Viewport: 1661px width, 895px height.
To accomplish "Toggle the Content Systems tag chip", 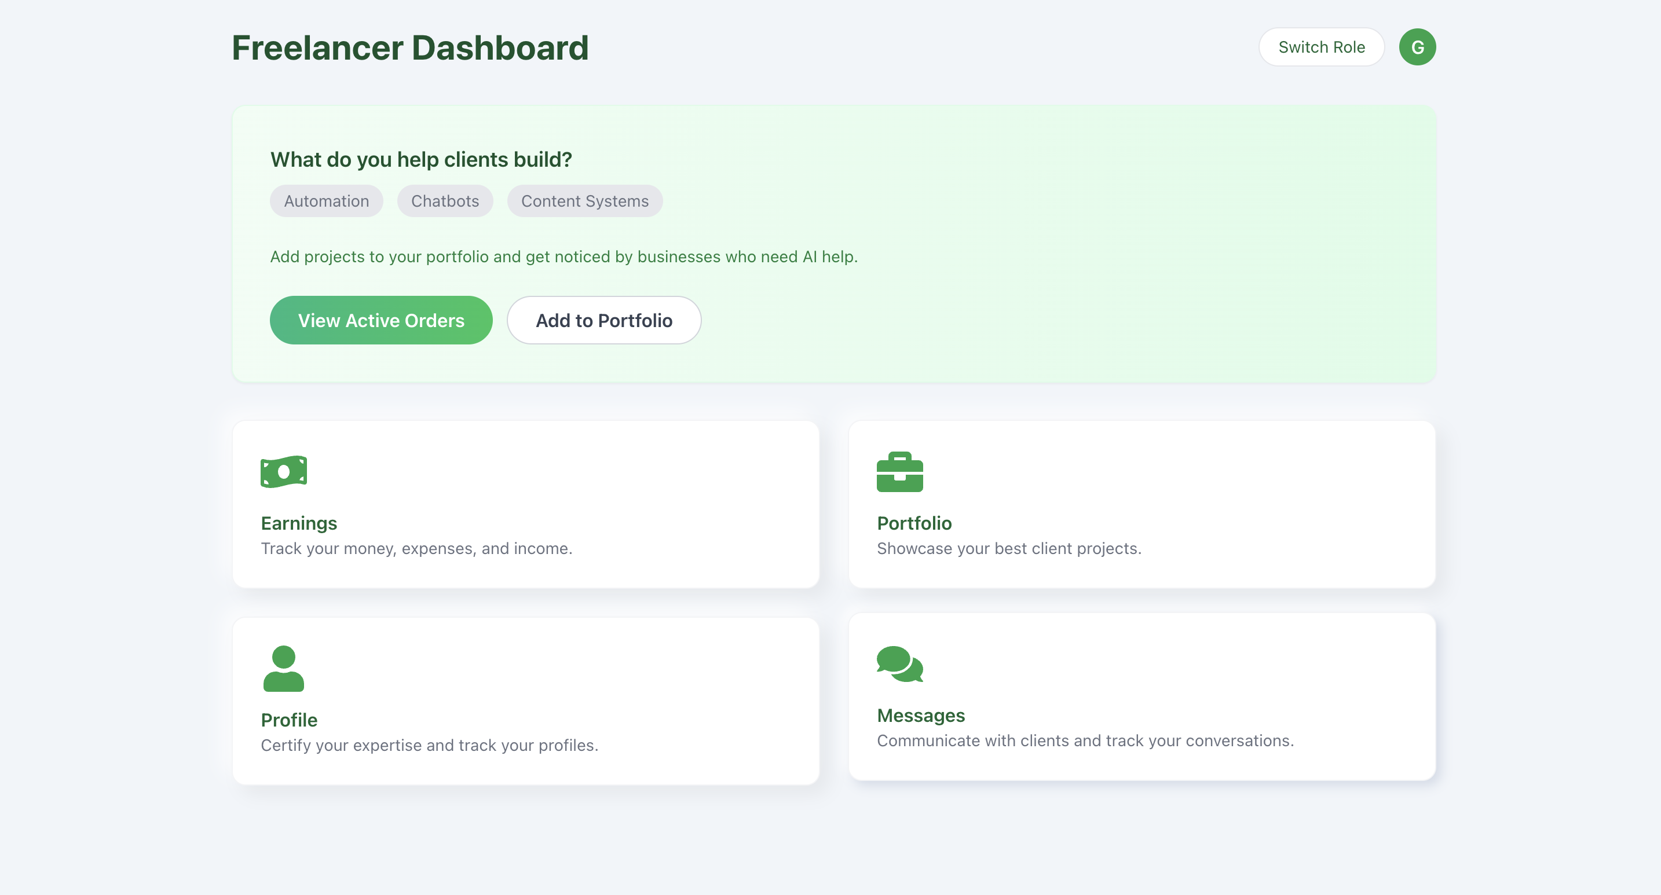I will 584,201.
